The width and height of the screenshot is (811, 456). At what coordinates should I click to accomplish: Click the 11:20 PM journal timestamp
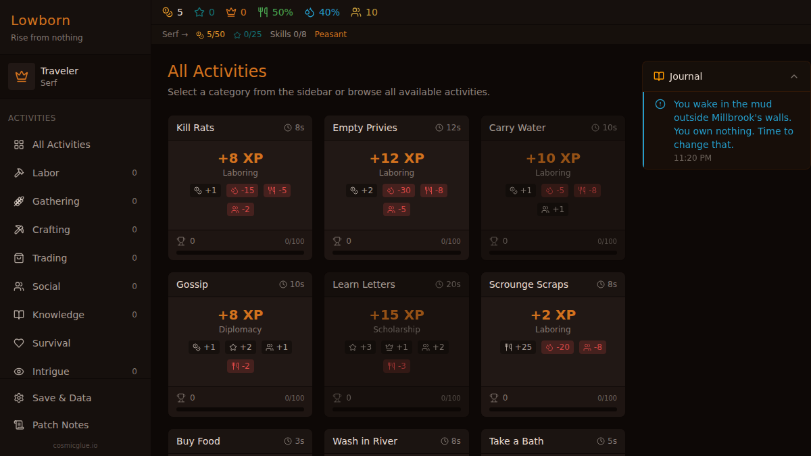[x=693, y=158]
